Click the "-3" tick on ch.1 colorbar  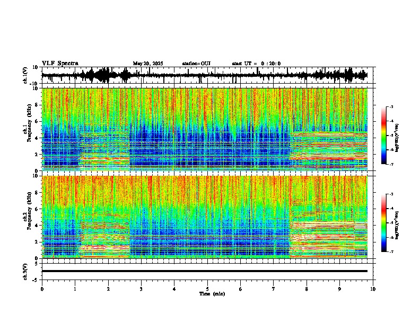click(x=391, y=107)
